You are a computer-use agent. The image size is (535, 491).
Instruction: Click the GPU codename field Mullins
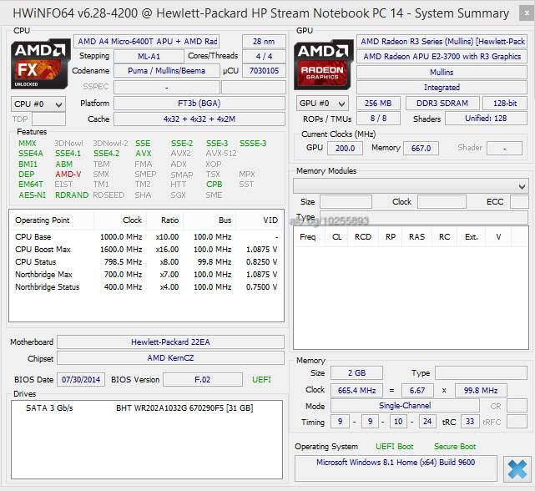(x=442, y=72)
